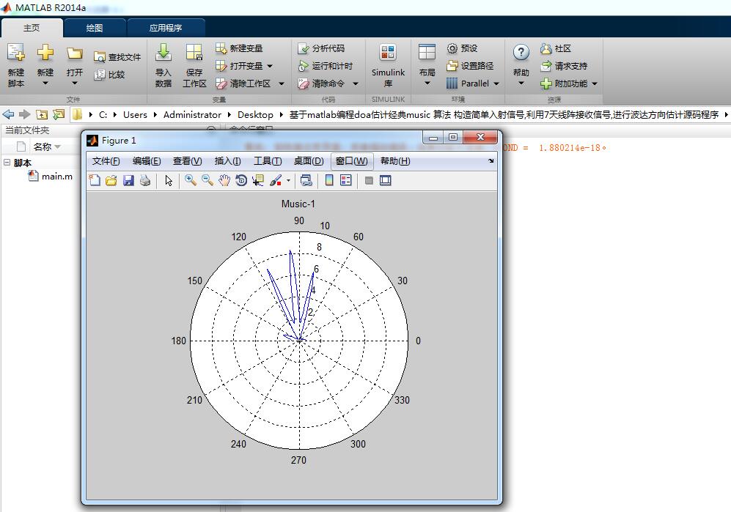Open the Simulink Library
Image resolution: width=731 pixels, height=512 pixels.
[388, 65]
